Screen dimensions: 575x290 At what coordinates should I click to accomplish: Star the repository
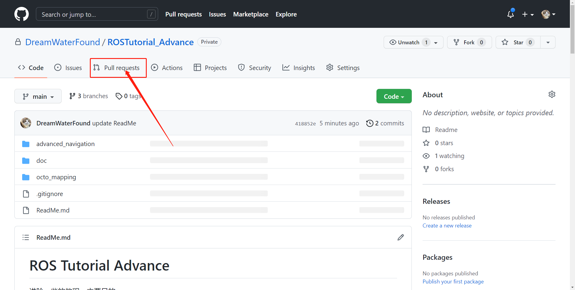(518, 42)
